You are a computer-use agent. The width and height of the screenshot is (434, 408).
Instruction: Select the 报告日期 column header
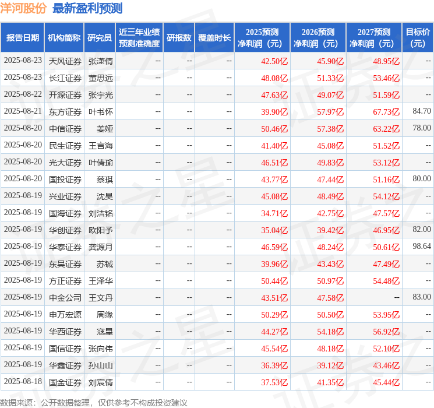[23, 38]
